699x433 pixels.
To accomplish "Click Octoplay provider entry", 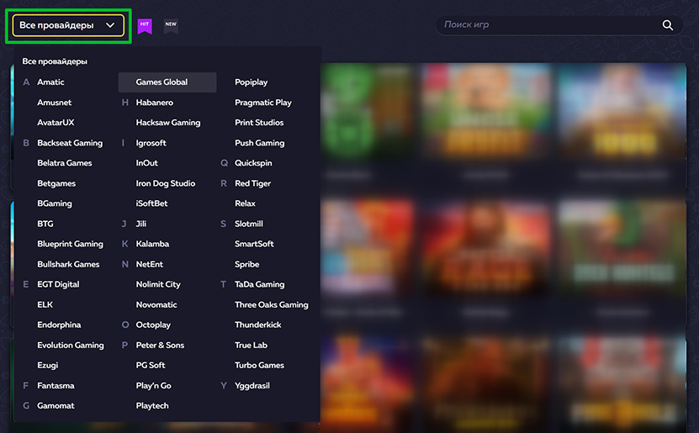I will point(153,325).
